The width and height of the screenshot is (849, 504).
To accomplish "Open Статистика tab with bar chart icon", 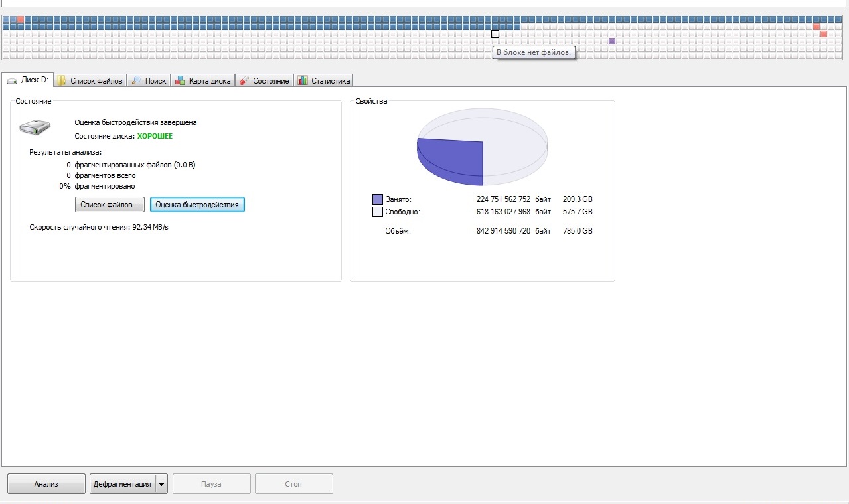I will 323,81.
